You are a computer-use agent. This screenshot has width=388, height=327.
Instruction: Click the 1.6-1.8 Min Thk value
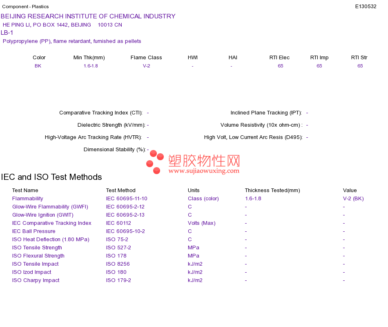click(x=91, y=66)
